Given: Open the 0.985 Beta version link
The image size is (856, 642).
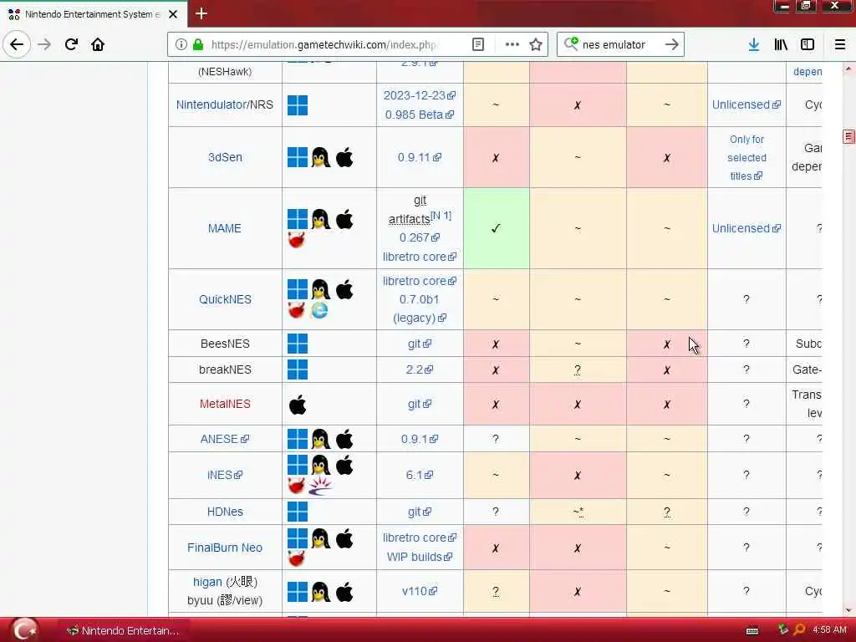Looking at the screenshot, I should [x=420, y=115].
